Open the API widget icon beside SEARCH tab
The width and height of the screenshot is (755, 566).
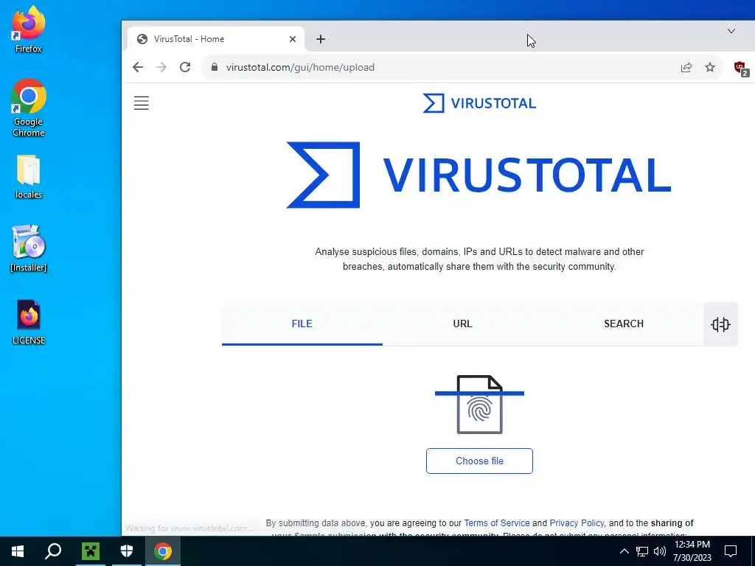(720, 324)
